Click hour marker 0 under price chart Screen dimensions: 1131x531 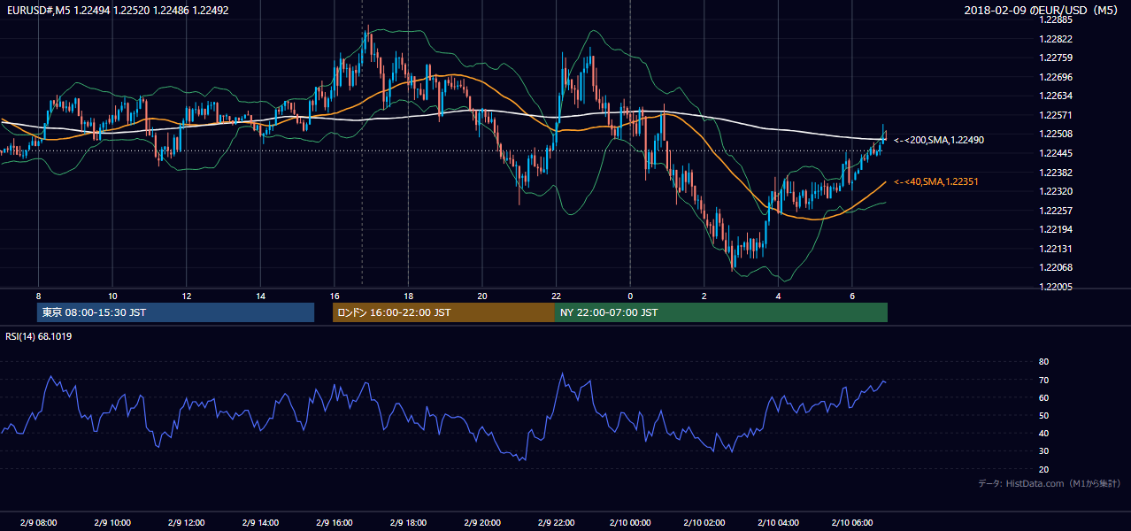coord(630,296)
